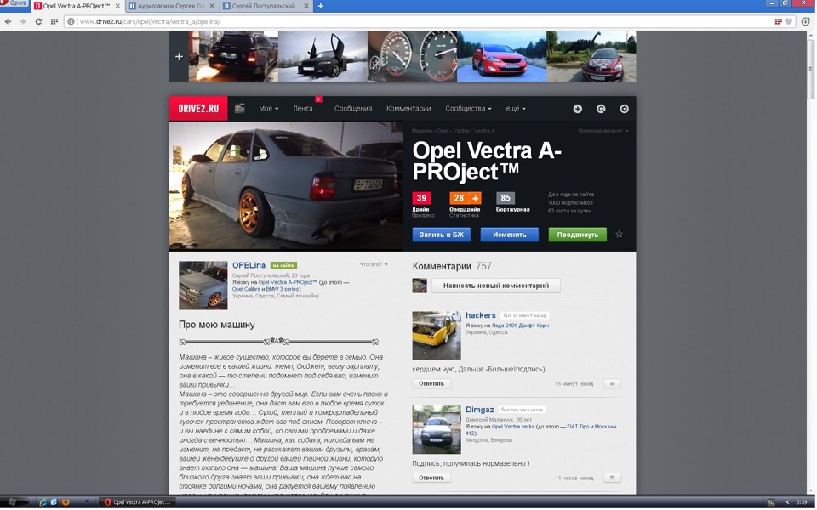Launch Firefox from taskbar quick launch
817x510 pixels.
(66, 502)
